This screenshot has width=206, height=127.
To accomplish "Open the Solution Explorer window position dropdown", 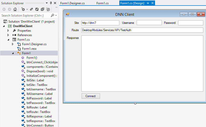I will click(47, 3).
